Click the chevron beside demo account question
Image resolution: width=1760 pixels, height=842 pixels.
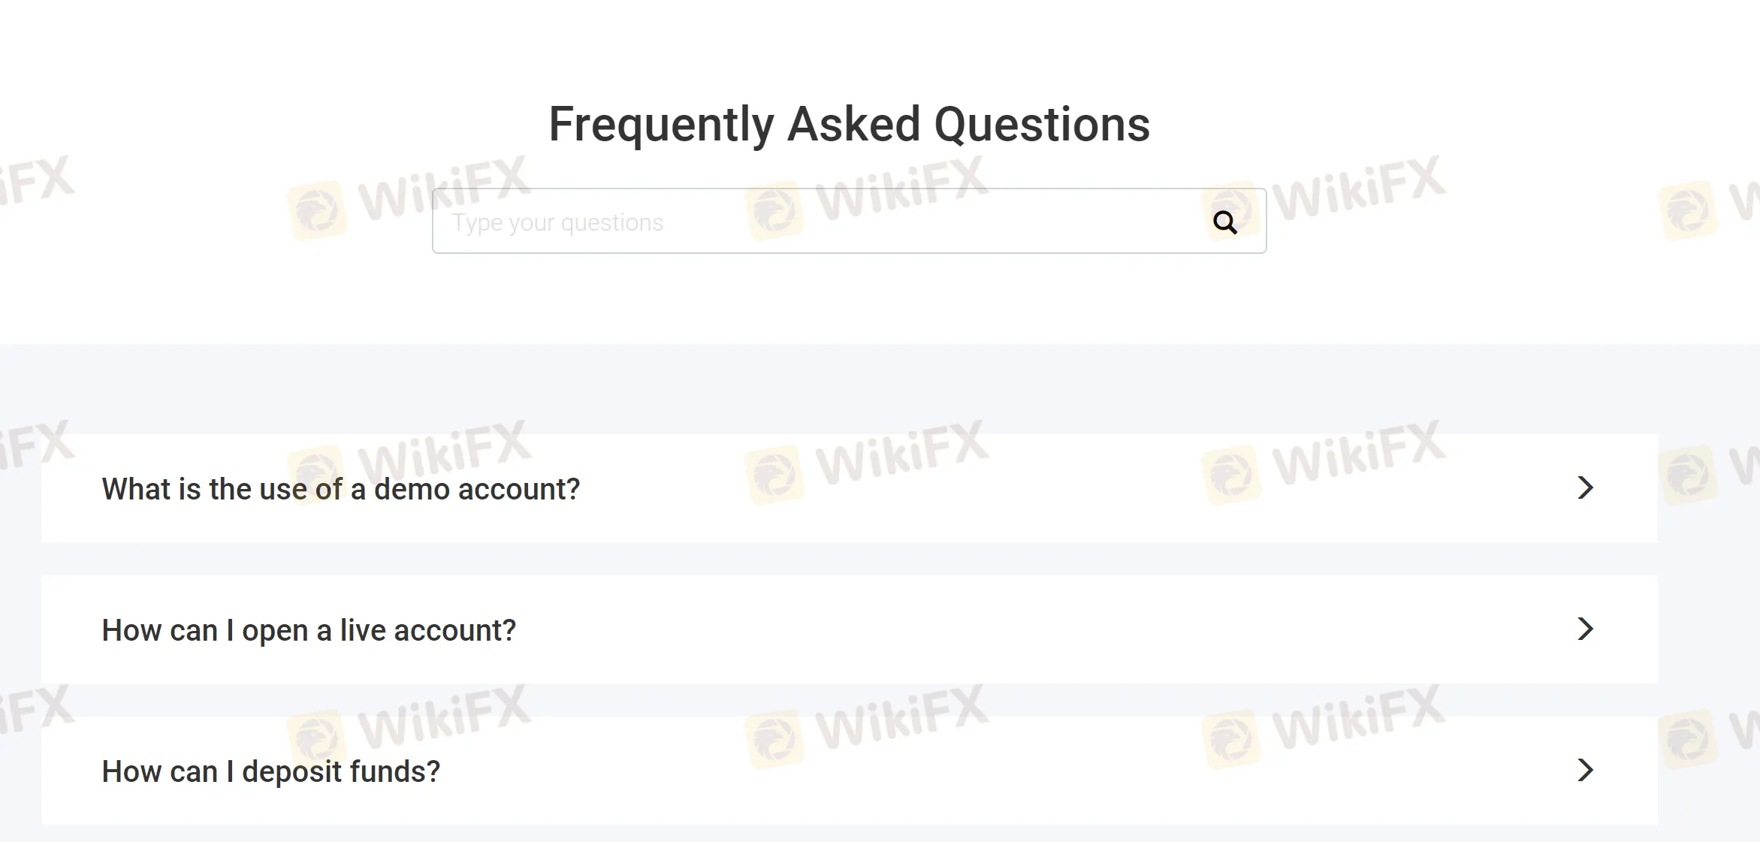coord(1585,488)
